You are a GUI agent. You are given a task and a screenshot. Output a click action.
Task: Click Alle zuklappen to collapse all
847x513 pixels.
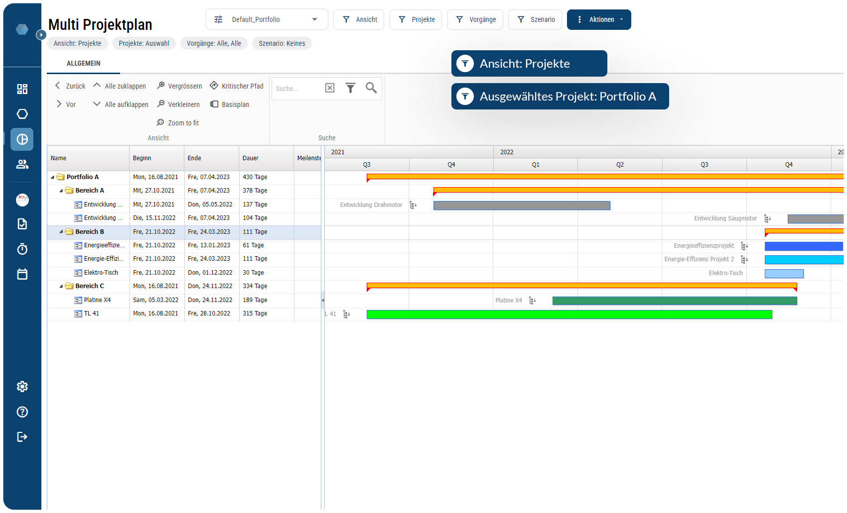click(120, 86)
